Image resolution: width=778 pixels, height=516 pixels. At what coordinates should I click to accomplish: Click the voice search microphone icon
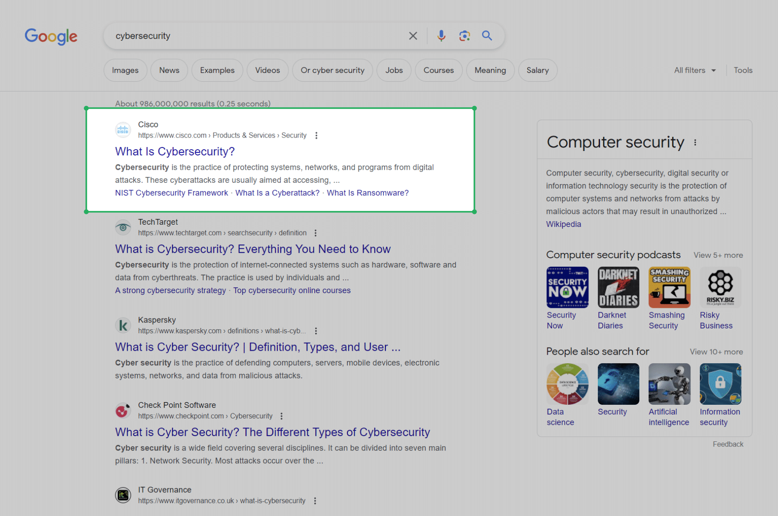pyautogui.click(x=441, y=36)
